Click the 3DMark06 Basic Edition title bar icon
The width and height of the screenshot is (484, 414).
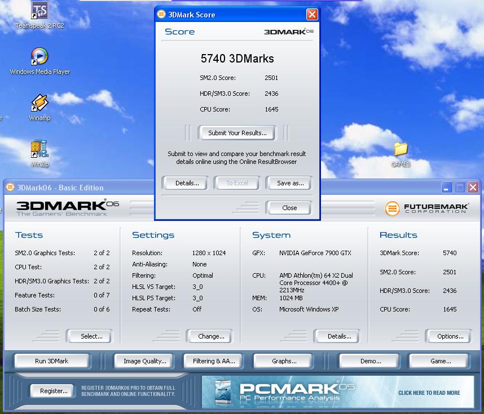10,187
